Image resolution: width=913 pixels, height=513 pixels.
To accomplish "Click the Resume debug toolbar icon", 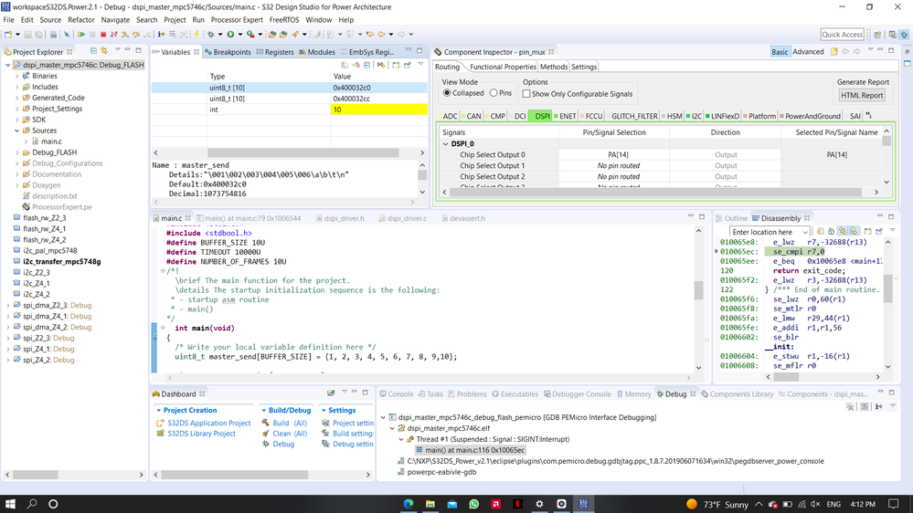I will pos(81,35).
